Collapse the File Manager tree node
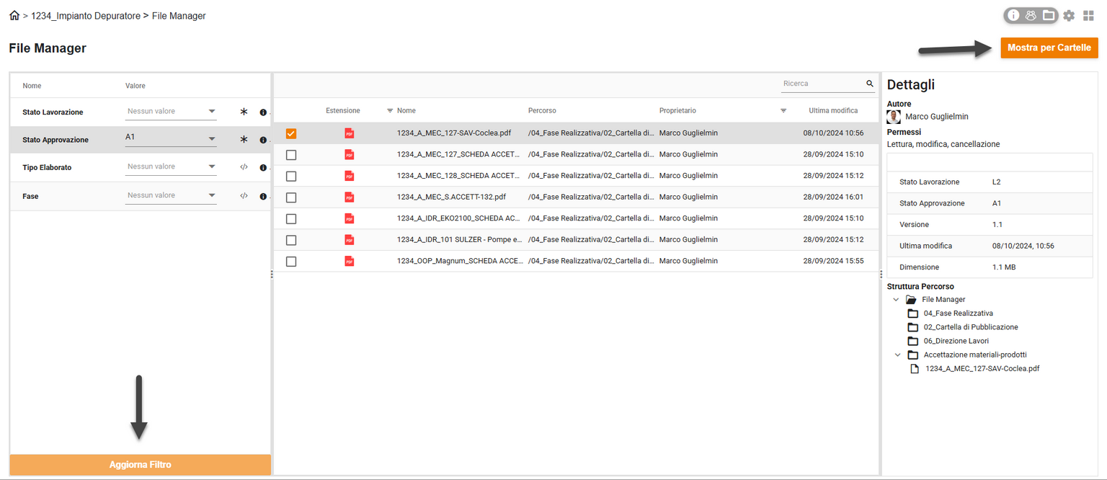Viewport: 1107px width, 480px height. coord(896,299)
